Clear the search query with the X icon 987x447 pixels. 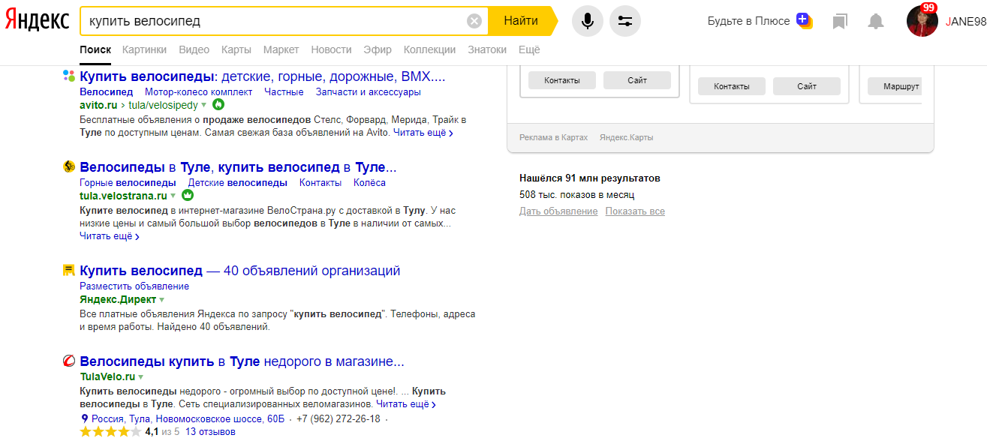coord(474,21)
